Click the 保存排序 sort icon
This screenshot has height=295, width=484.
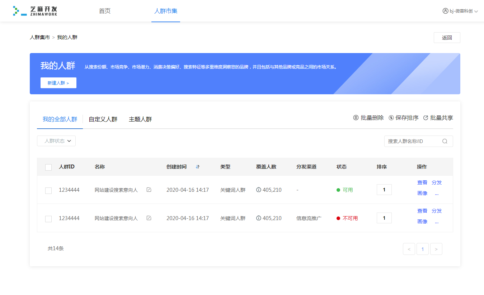[391, 118]
